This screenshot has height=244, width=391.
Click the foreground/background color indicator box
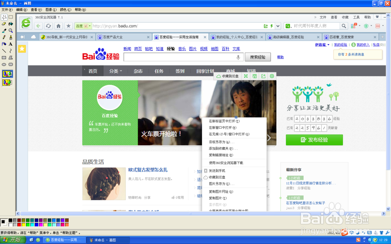click(x=4, y=223)
